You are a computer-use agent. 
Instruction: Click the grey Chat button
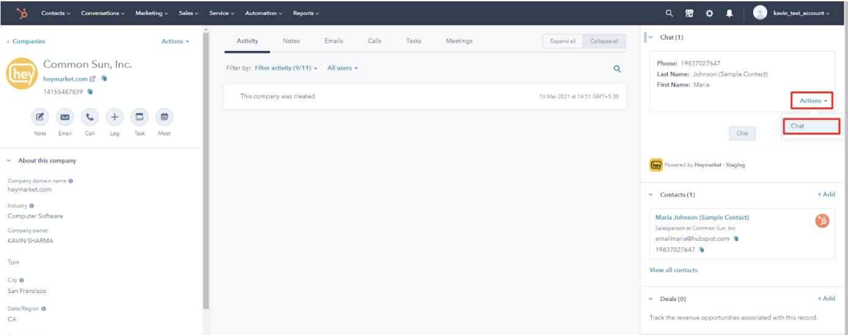[743, 133]
